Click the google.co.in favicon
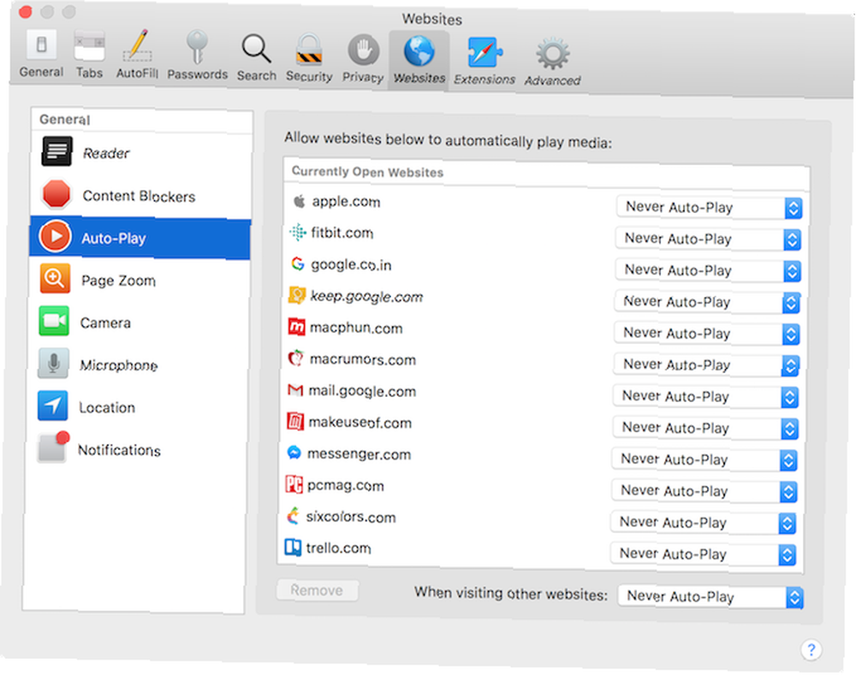This screenshot has height=675, width=856. [298, 263]
